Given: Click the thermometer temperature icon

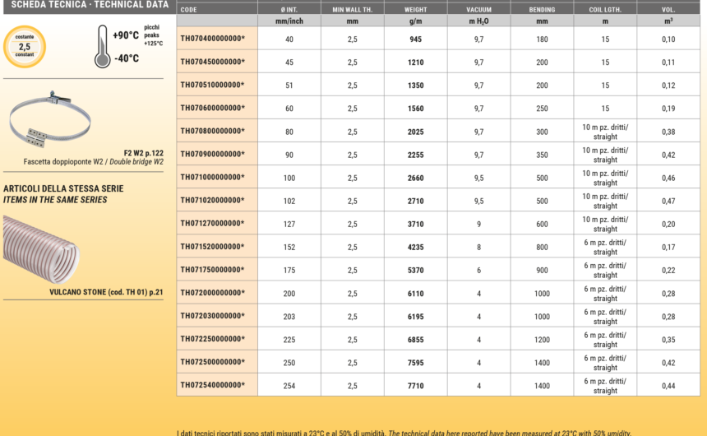Looking at the screenshot, I should point(103,45).
